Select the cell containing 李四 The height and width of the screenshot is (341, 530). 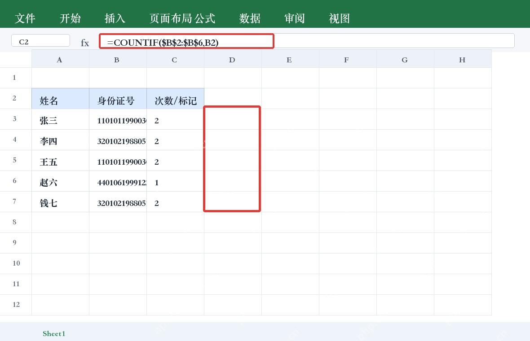pos(60,140)
